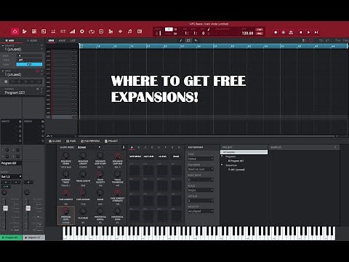Click the keyboard icon beside Program label
The height and width of the screenshot is (262, 349).
[38, 89]
